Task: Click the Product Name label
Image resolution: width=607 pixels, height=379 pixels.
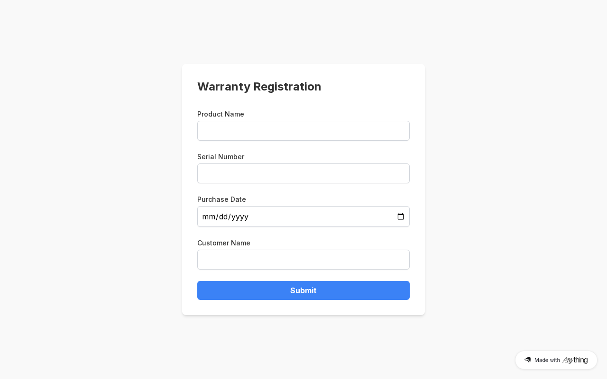Action: 221,114
